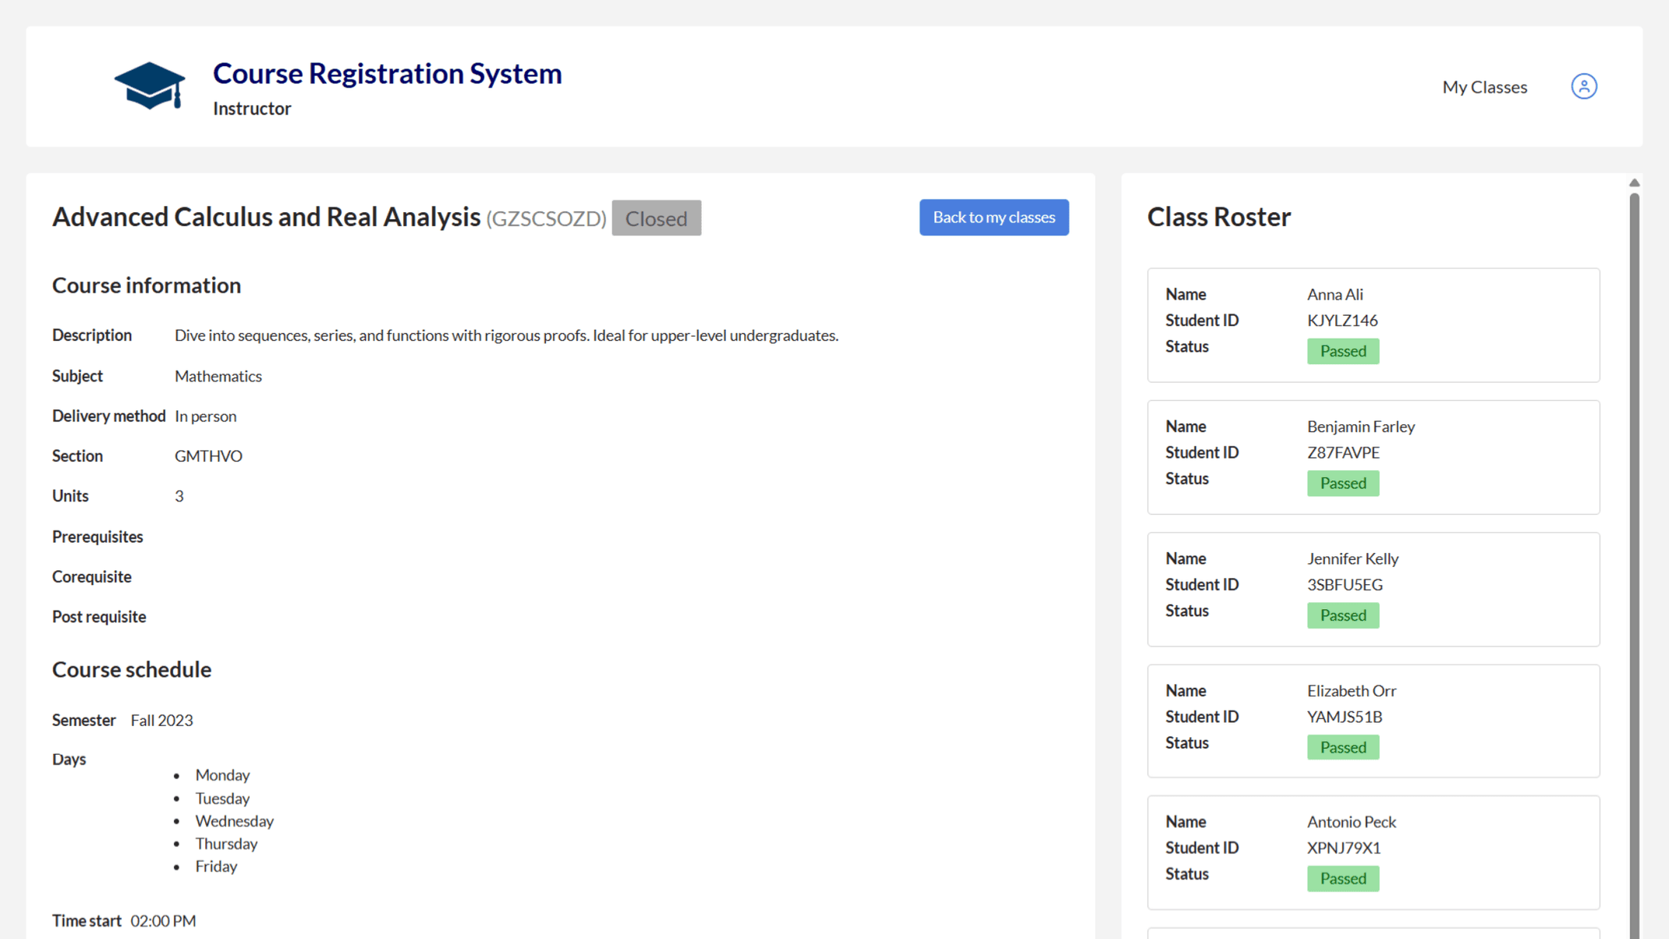Select Benjamin Farley name in roster
The height and width of the screenshot is (939, 1669).
[1360, 426]
